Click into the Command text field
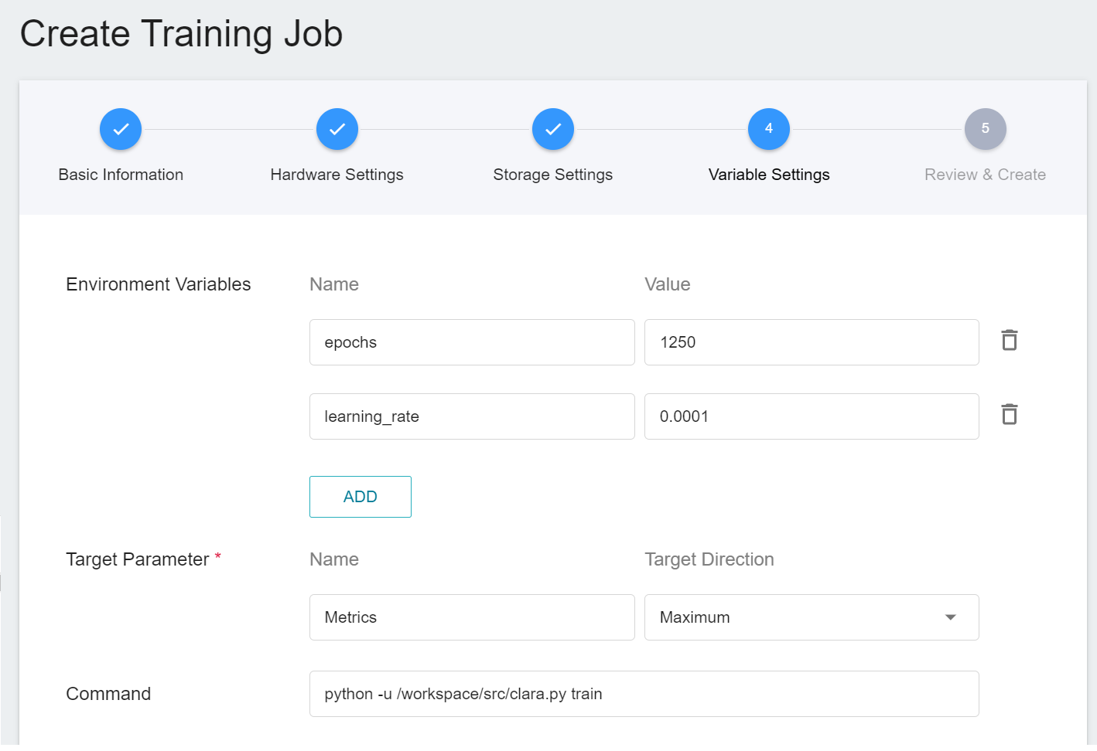Image resolution: width=1097 pixels, height=751 pixels. point(644,694)
